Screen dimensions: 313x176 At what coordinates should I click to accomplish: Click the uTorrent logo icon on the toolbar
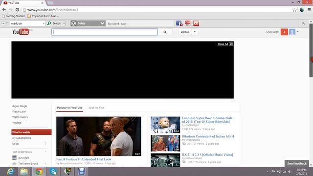[x=74, y=23]
